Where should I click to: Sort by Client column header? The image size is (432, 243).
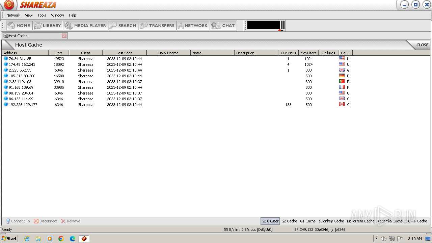(86, 53)
